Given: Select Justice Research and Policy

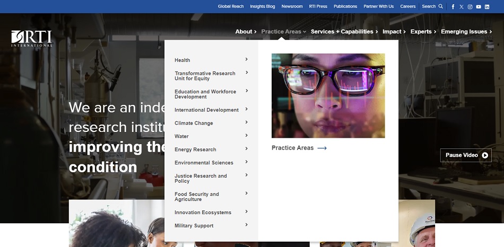Looking at the screenshot, I should pos(201,178).
